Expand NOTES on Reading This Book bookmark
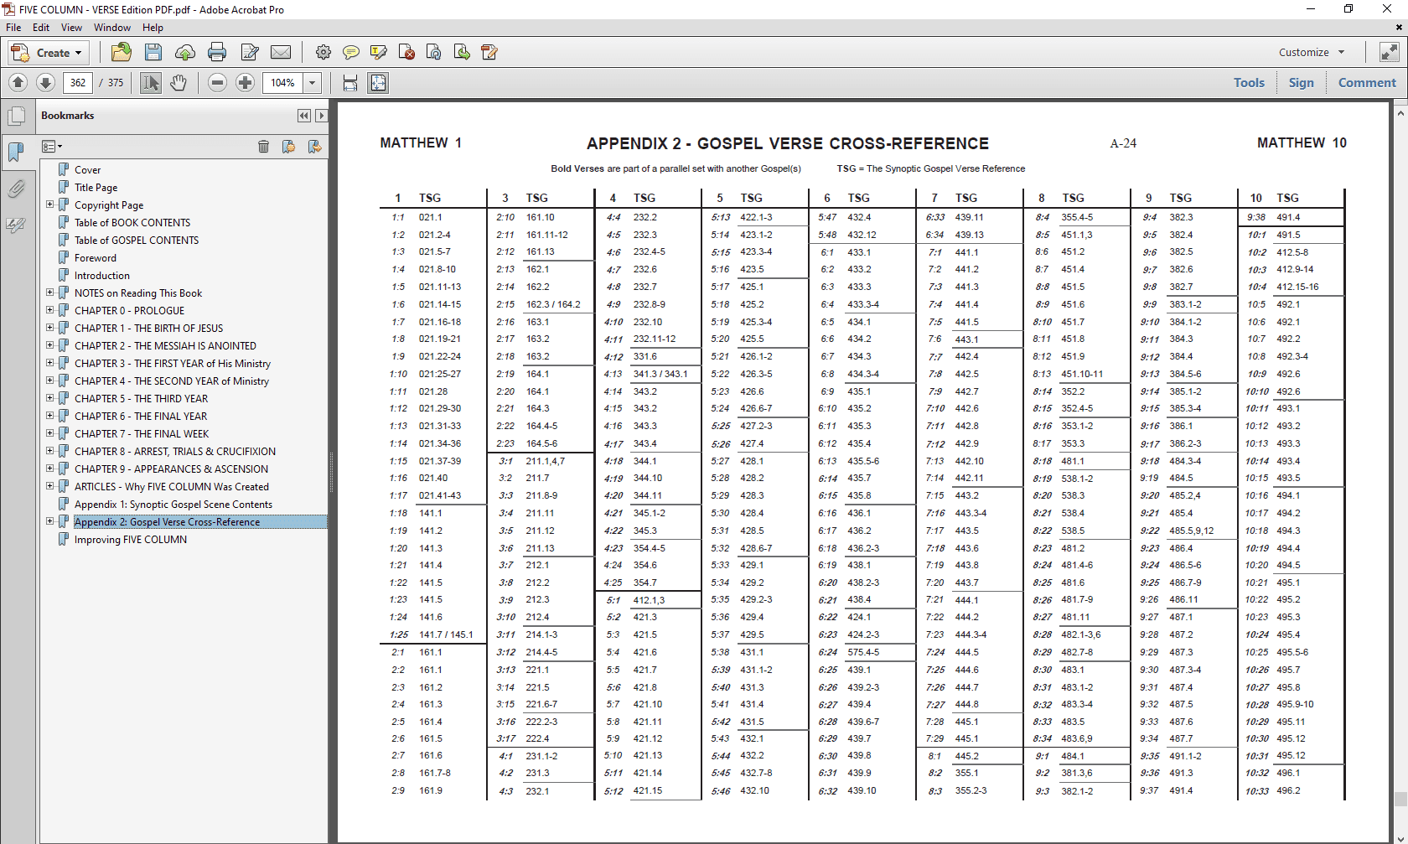Screen dimensions: 1408x844 click(x=49, y=293)
